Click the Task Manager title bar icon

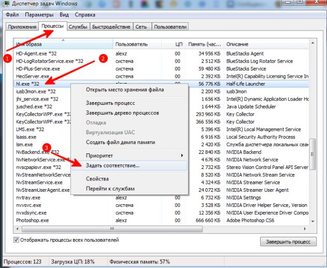[x=5, y=3]
